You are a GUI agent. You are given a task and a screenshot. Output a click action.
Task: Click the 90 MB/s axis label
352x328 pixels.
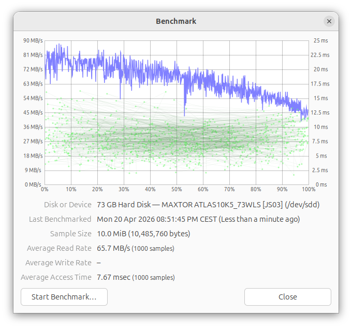(33, 40)
